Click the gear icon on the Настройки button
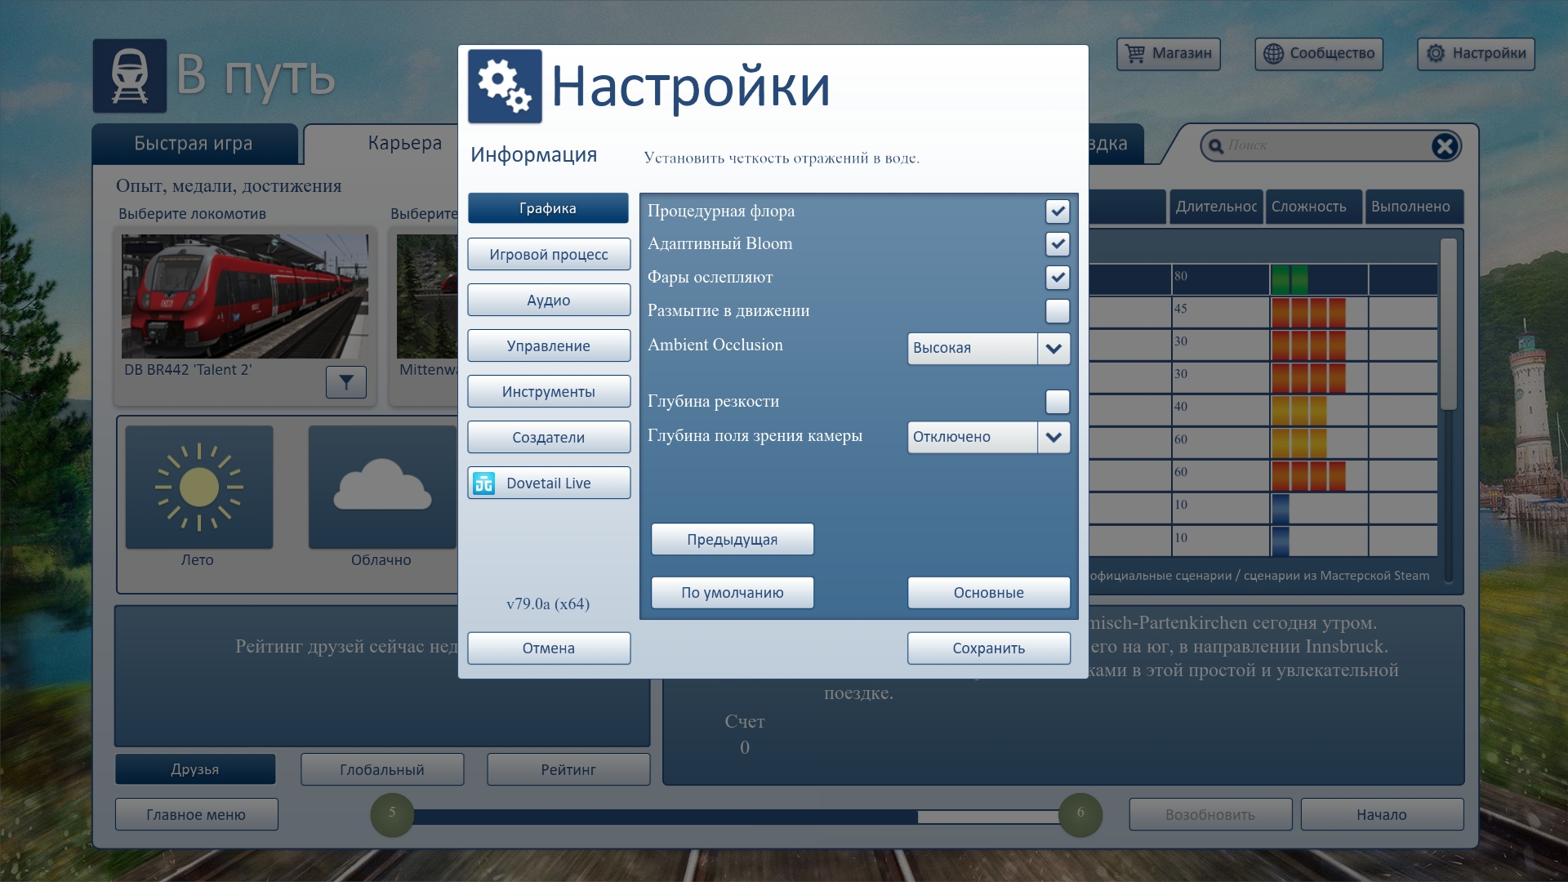This screenshot has height=882, width=1568. [x=1435, y=54]
